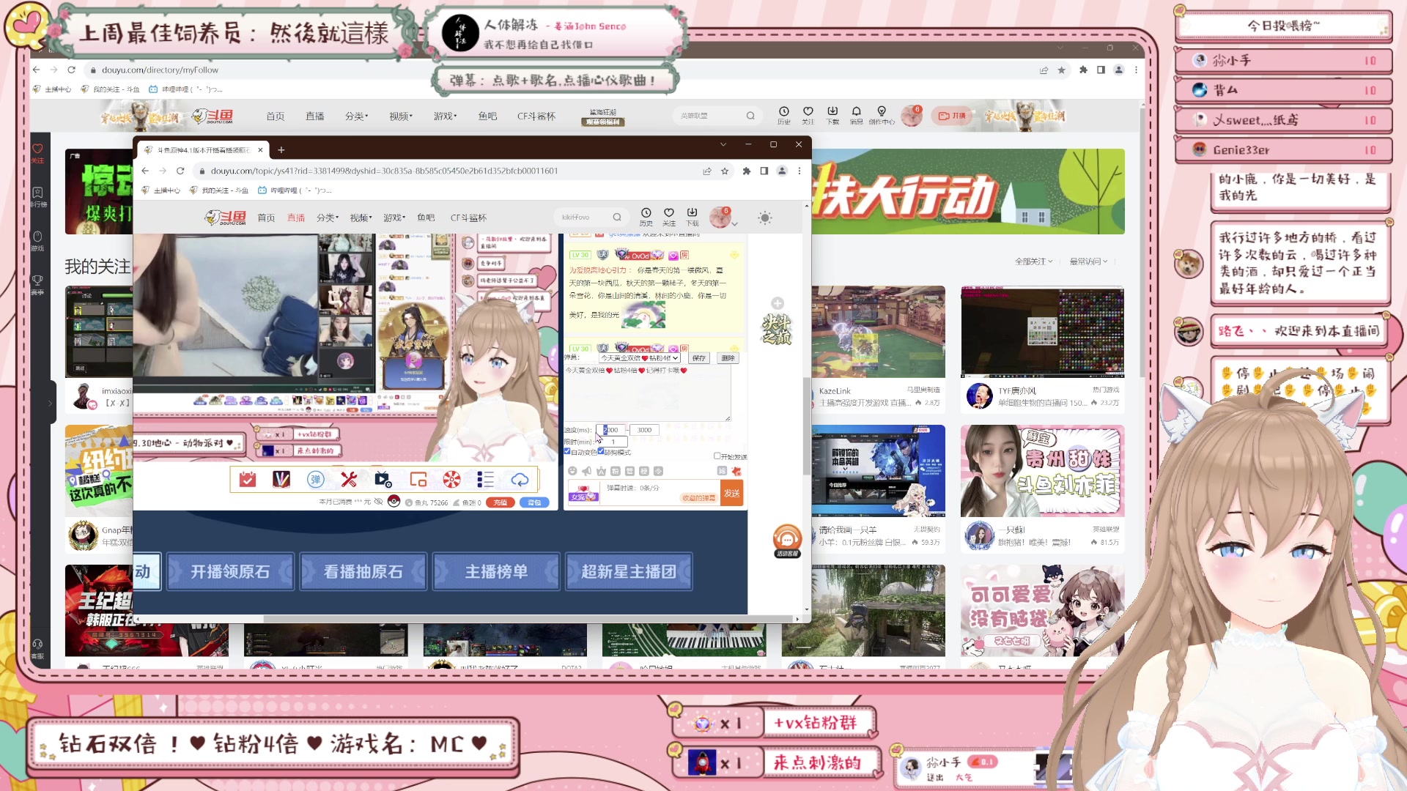Open the emoji smiley picker in chat
1407x791 pixels.
572,471
